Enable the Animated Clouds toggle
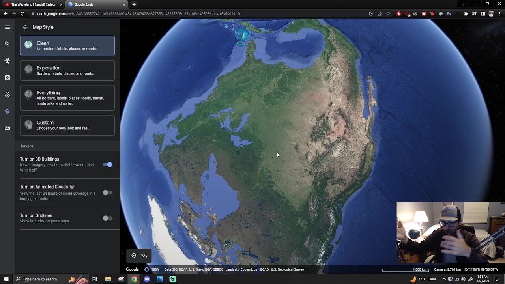The image size is (505, 284). [x=108, y=193]
